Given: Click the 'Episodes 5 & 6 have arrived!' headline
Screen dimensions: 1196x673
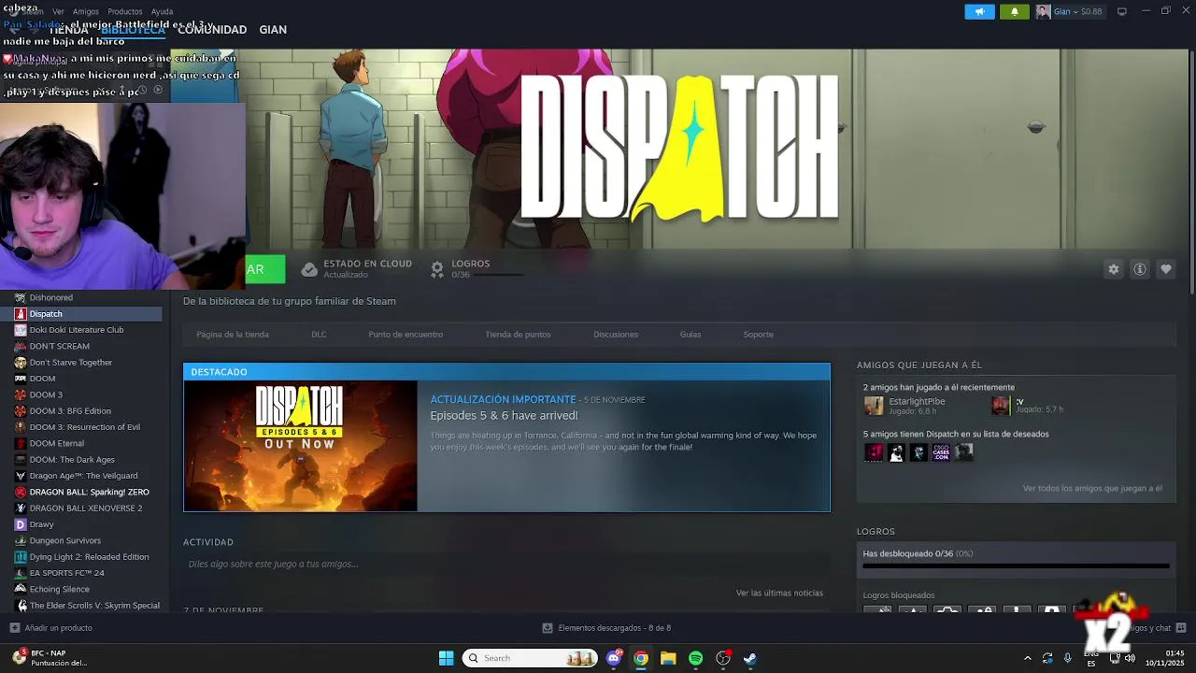Looking at the screenshot, I should point(504,415).
